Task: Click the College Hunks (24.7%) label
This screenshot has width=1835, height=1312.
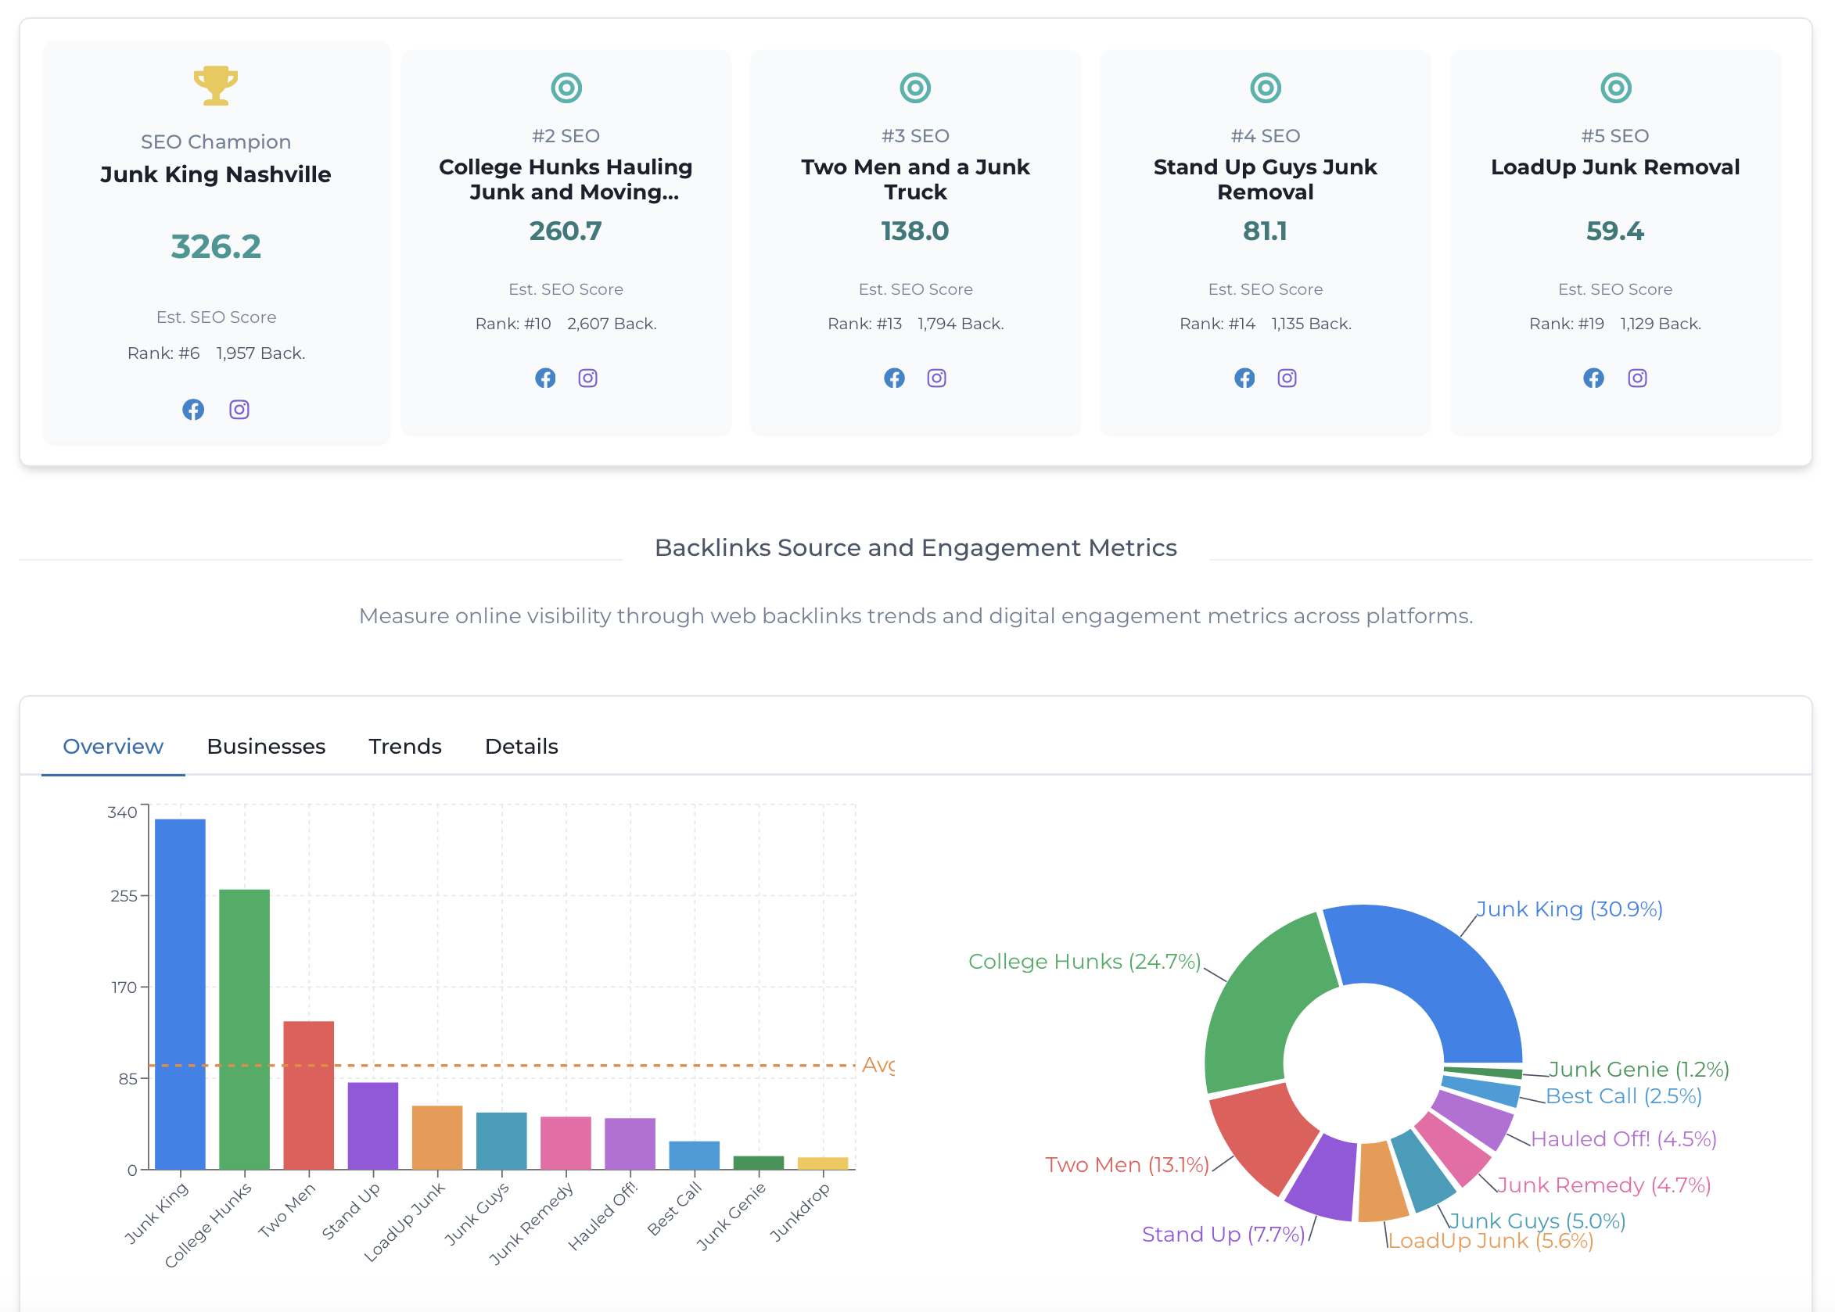Action: coord(1084,962)
